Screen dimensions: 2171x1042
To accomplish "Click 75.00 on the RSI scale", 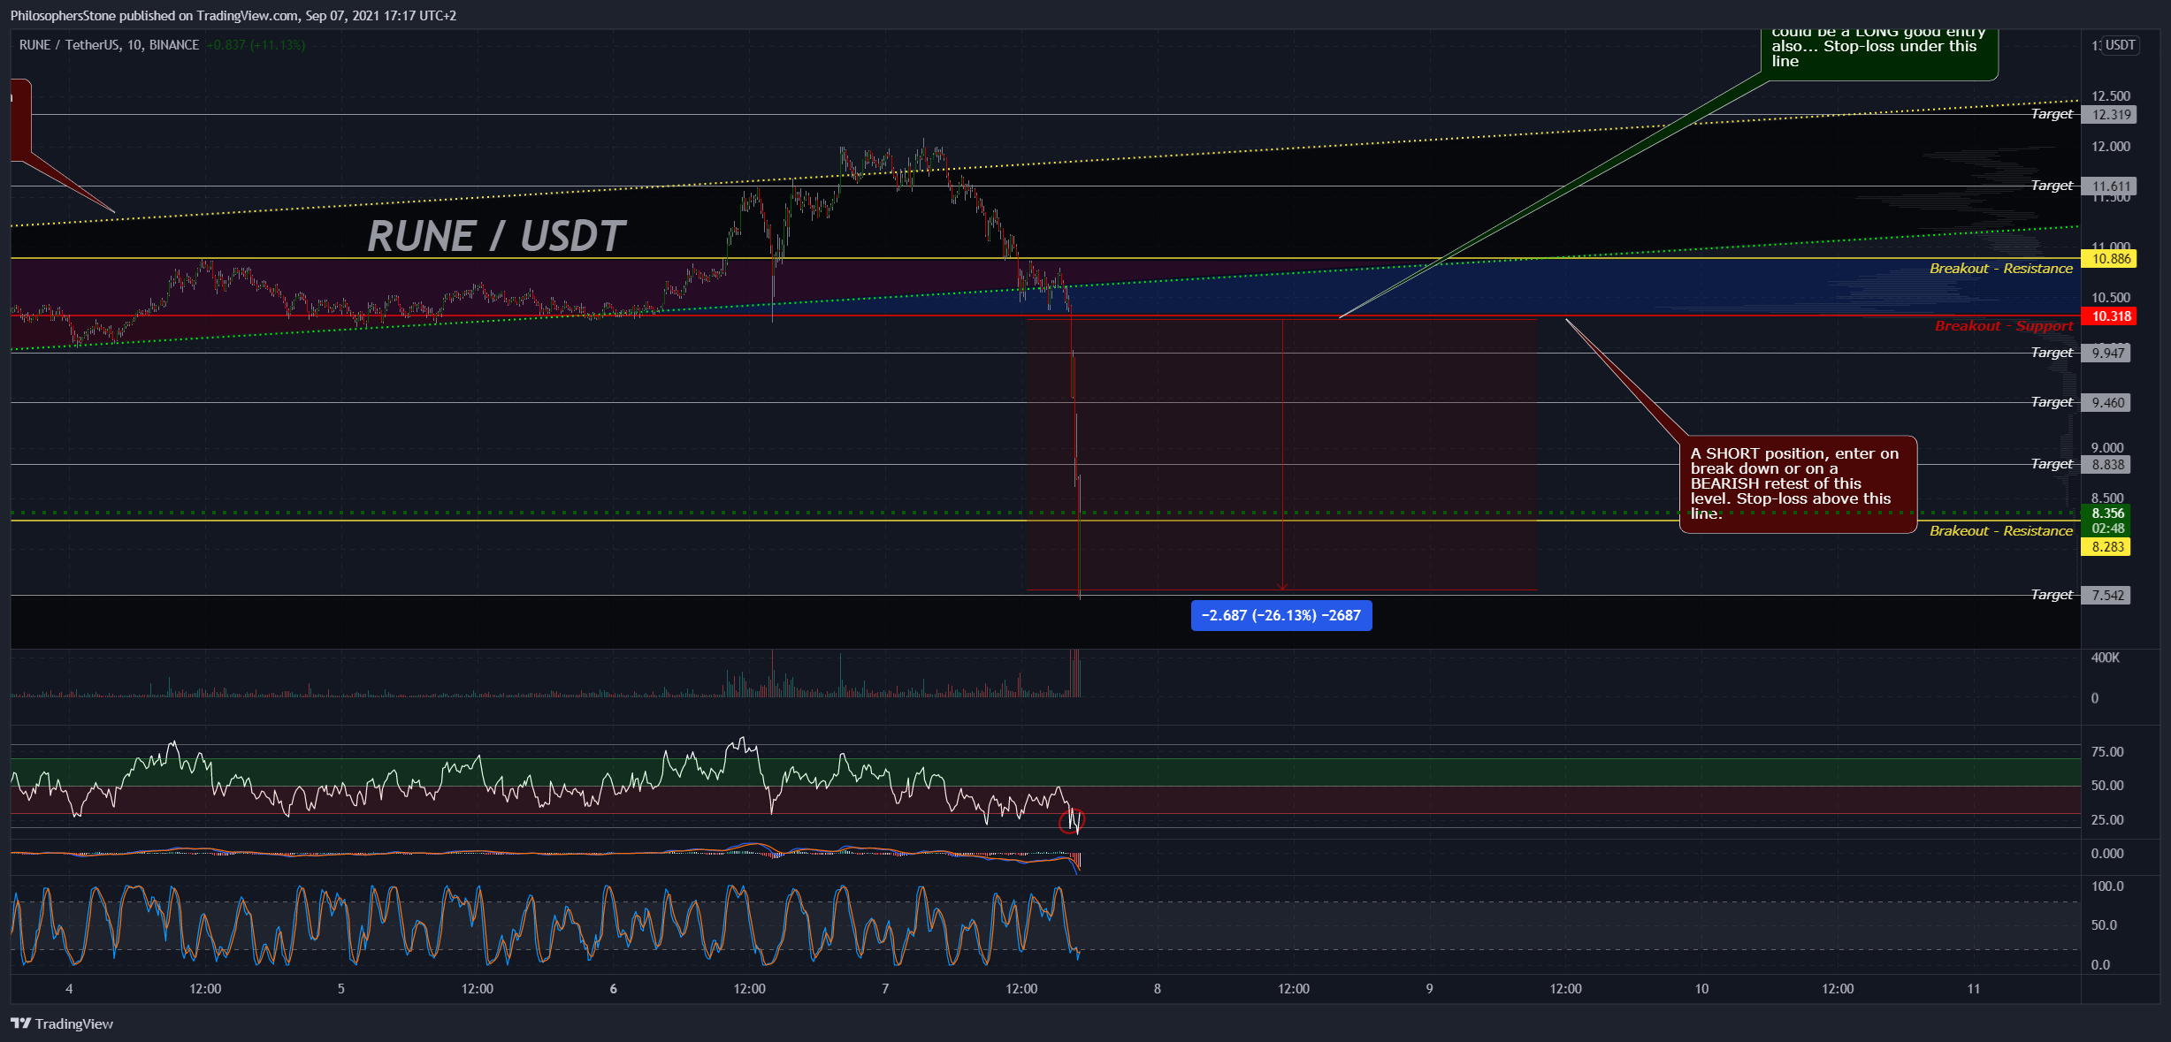I will [x=2107, y=752].
